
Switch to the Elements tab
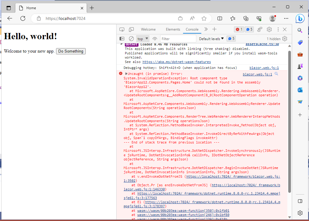[173, 29]
